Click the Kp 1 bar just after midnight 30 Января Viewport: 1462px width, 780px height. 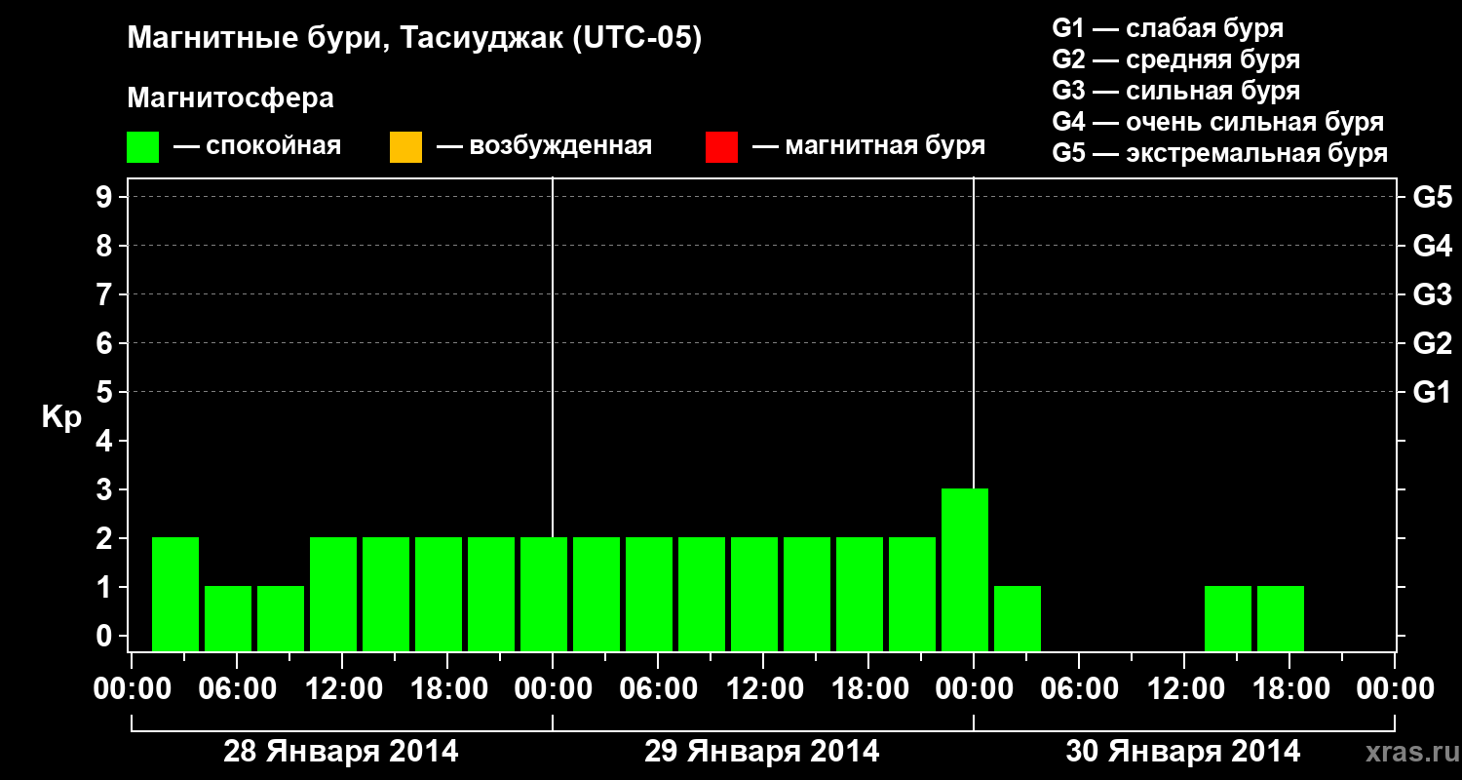(x=1018, y=618)
